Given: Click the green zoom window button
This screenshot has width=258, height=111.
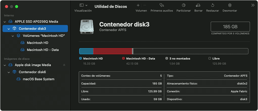Looking at the screenshot, I should coord(17,7).
